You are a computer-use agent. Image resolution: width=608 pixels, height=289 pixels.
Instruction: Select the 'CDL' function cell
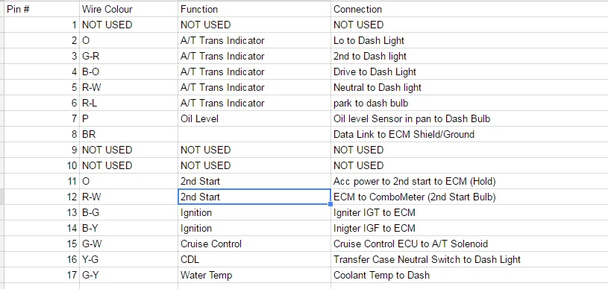click(254, 259)
